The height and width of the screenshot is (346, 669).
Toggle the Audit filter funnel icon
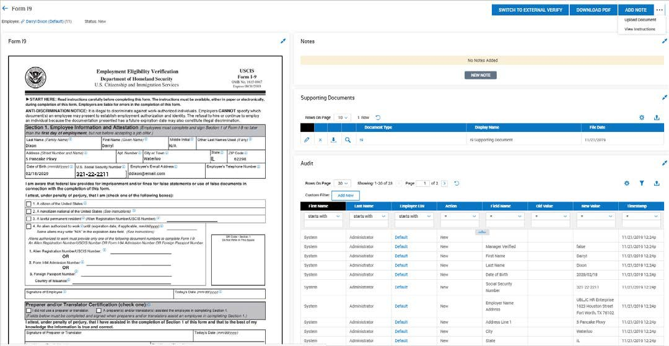pos(642,183)
